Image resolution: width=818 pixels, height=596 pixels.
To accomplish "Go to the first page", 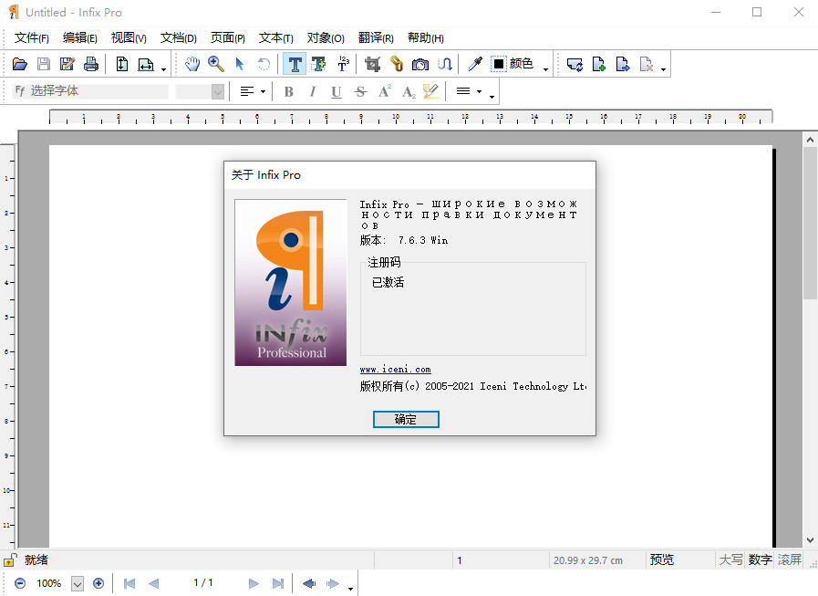I will coord(129,583).
